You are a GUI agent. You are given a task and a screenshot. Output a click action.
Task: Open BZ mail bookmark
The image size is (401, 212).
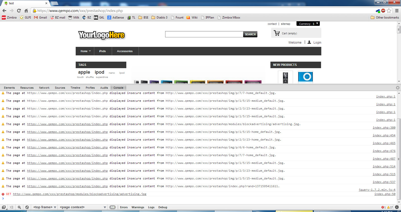point(58,18)
